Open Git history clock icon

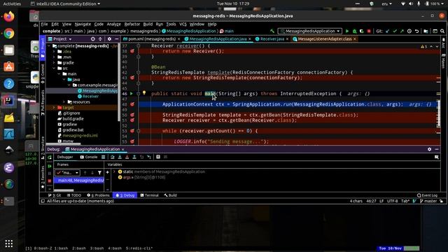(x=409, y=31)
